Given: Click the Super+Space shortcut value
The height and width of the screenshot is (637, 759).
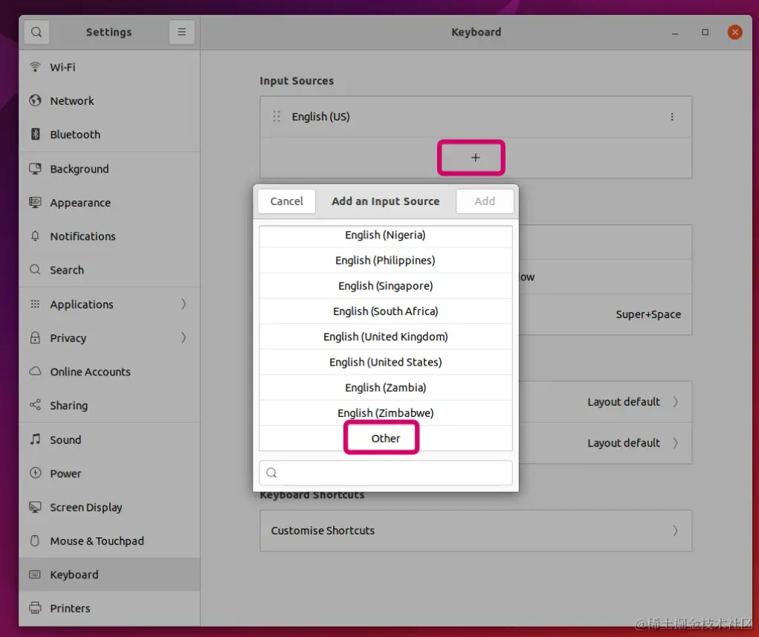Looking at the screenshot, I should coord(648,314).
